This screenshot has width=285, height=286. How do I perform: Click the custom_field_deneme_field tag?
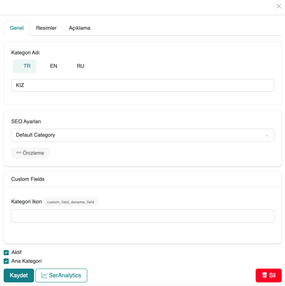click(x=71, y=202)
